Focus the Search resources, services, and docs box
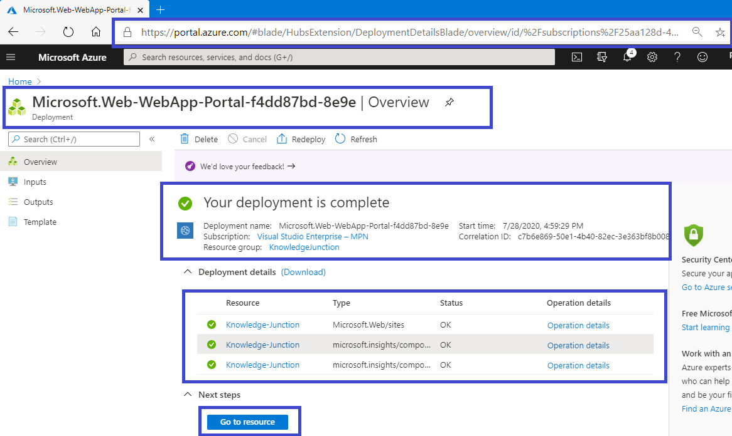The width and height of the screenshot is (732, 436). coord(340,57)
